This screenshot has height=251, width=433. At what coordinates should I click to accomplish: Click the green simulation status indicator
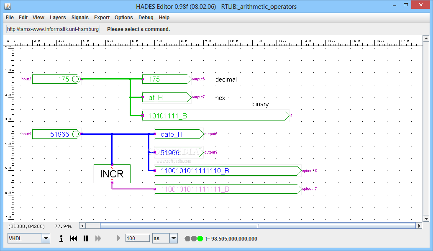tap(200, 238)
